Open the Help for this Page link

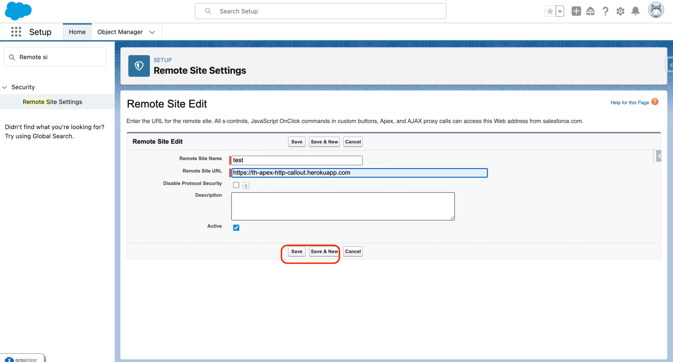pyautogui.click(x=629, y=102)
